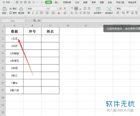Screen dimensions: 140x116
Task: Copy selection with 复制
Action: click(13, 13)
